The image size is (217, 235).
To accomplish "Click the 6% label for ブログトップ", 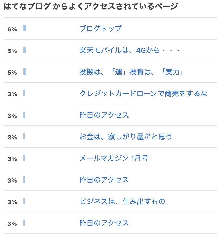I will (12, 29).
